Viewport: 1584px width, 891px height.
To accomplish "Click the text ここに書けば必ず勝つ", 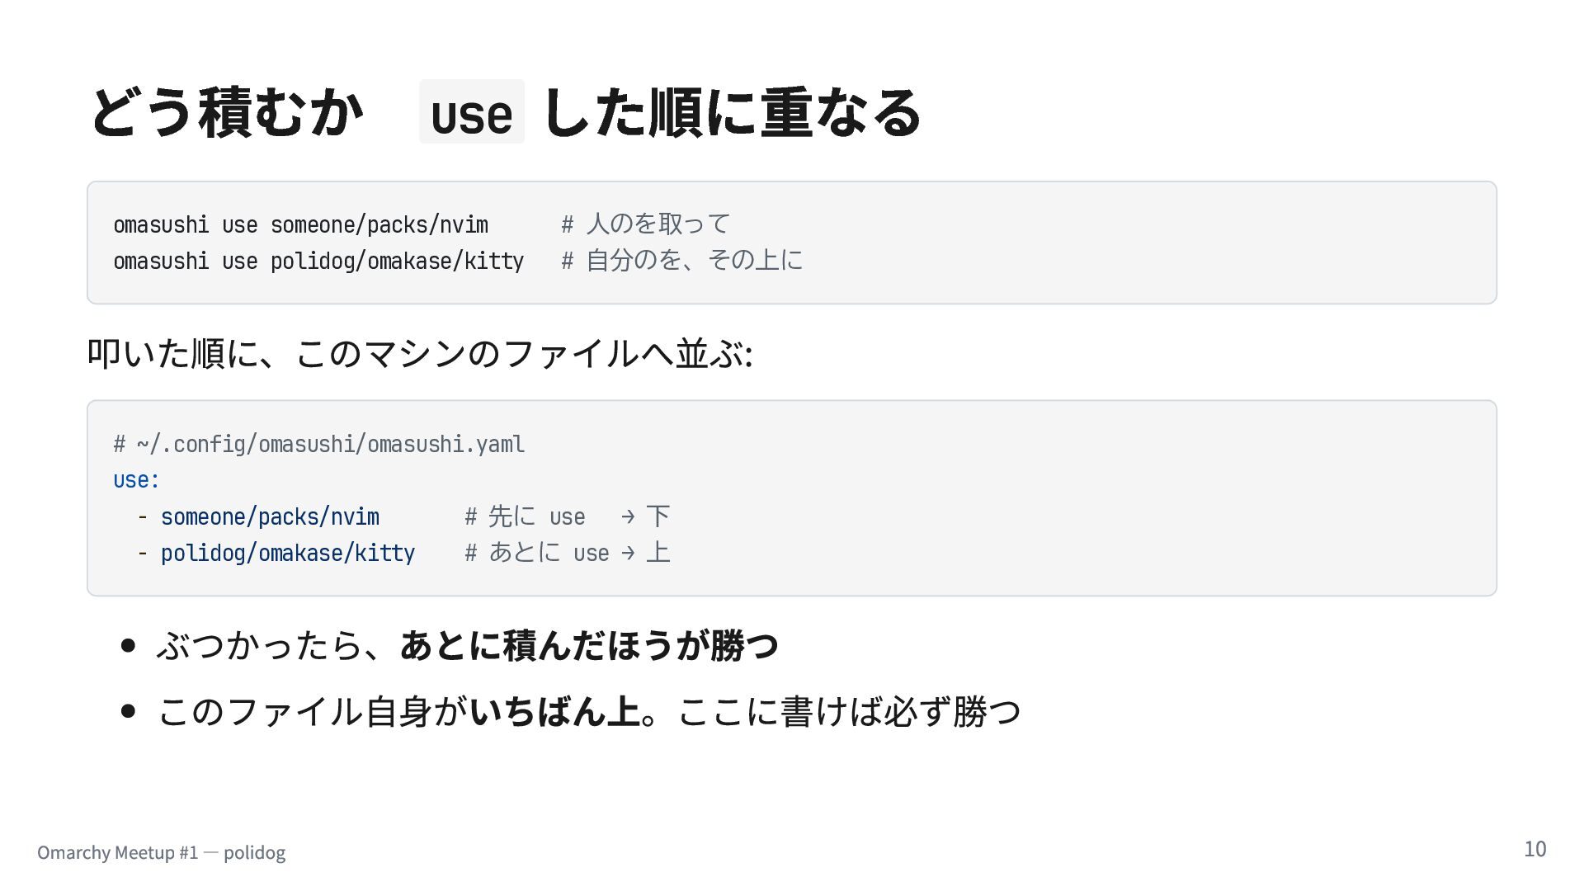I will click(849, 711).
